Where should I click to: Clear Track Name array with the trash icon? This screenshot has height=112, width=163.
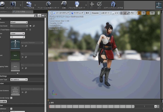[x=30, y=30]
